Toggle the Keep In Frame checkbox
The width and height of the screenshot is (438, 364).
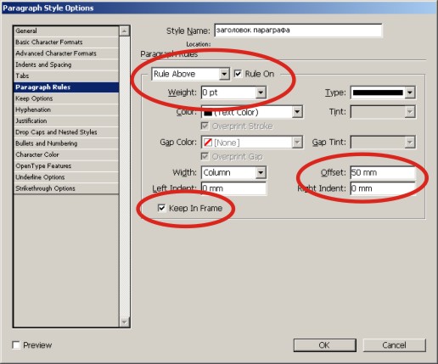(x=161, y=208)
